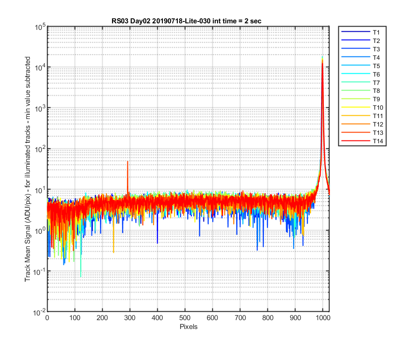Viewport: 420px width, 350px height.
Task: Select the T12 legend entry
Action: click(x=362, y=124)
